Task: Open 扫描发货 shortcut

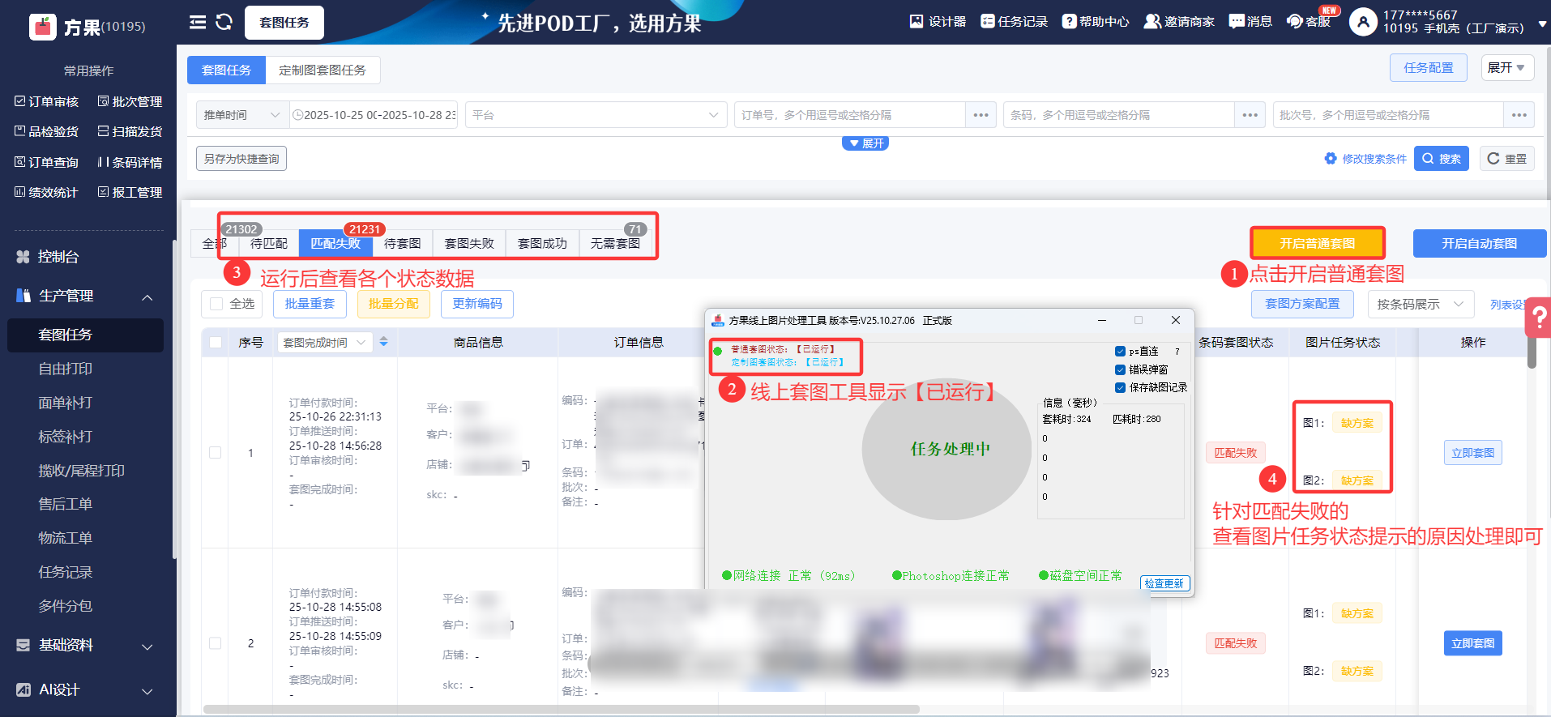Action: click(130, 131)
